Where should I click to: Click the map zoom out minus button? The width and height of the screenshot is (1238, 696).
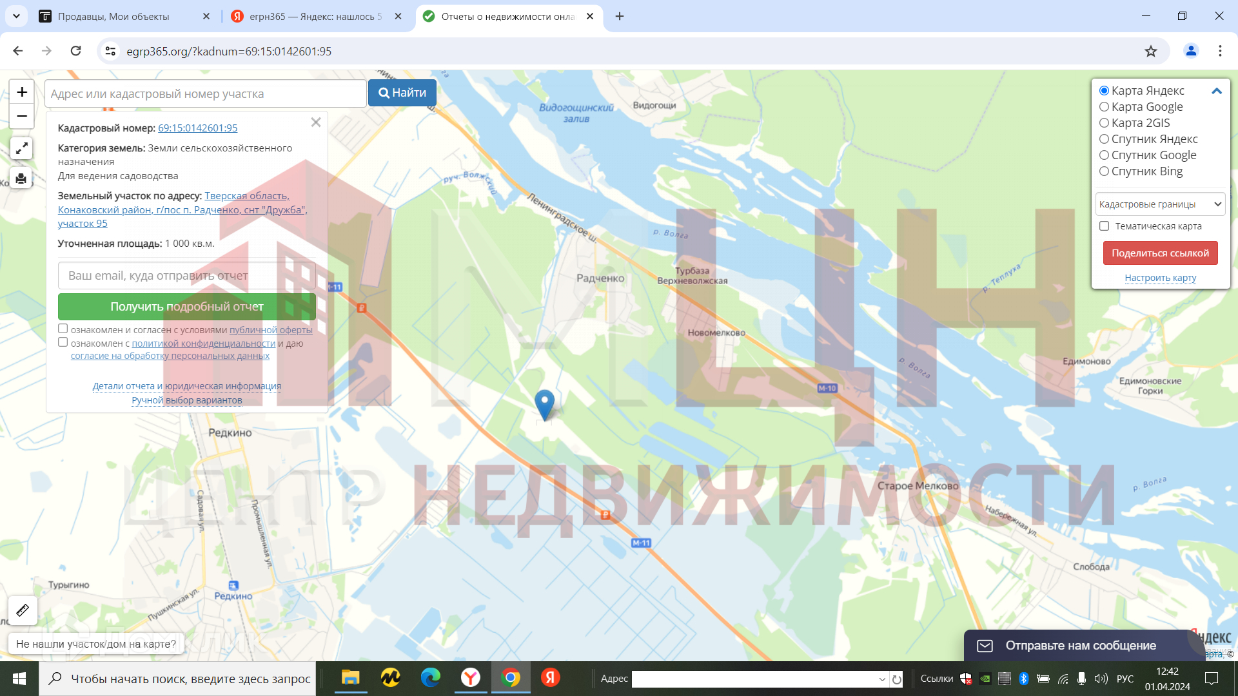22,116
